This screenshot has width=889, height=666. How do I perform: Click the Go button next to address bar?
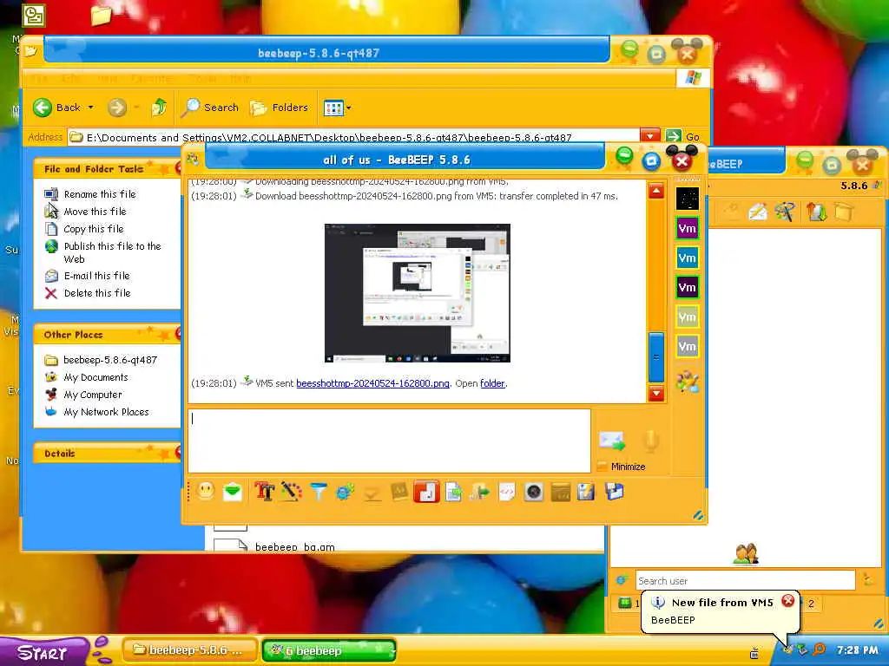coord(682,136)
